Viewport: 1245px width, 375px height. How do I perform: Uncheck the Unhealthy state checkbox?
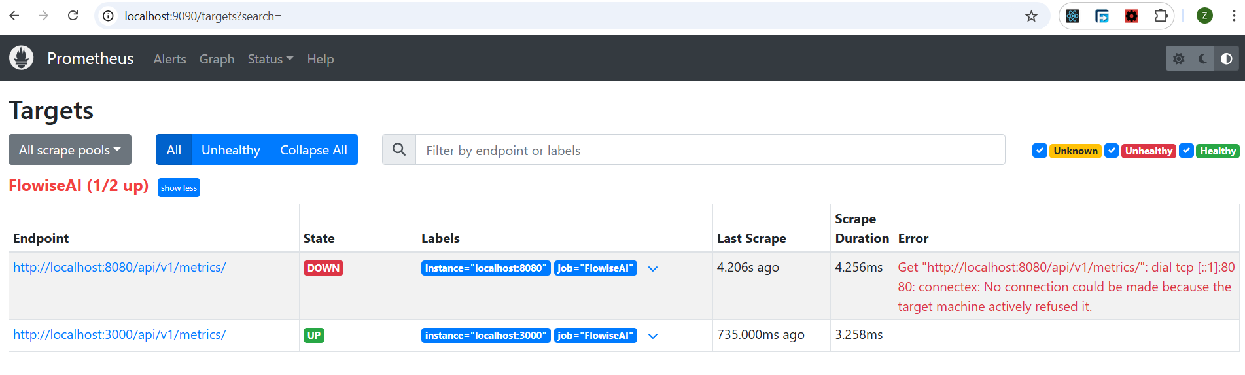(x=1112, y=151)
